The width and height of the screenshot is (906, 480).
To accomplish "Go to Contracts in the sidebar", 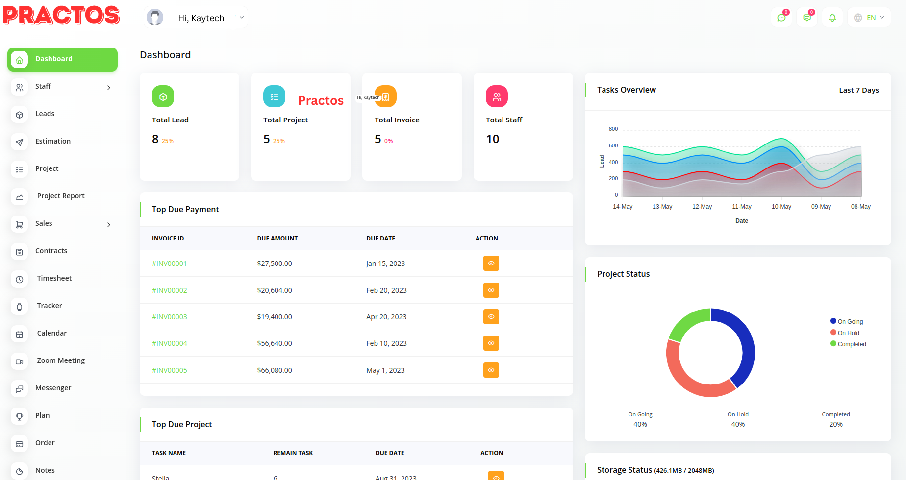I will tap(51, 251).
